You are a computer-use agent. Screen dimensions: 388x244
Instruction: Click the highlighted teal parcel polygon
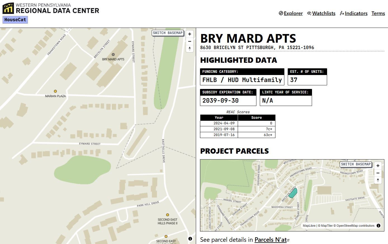tap(293, 193)
